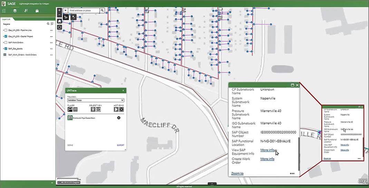Open the map pin widget in header
Viewport: 369px width, 188px height.
(x=26, y=11)
